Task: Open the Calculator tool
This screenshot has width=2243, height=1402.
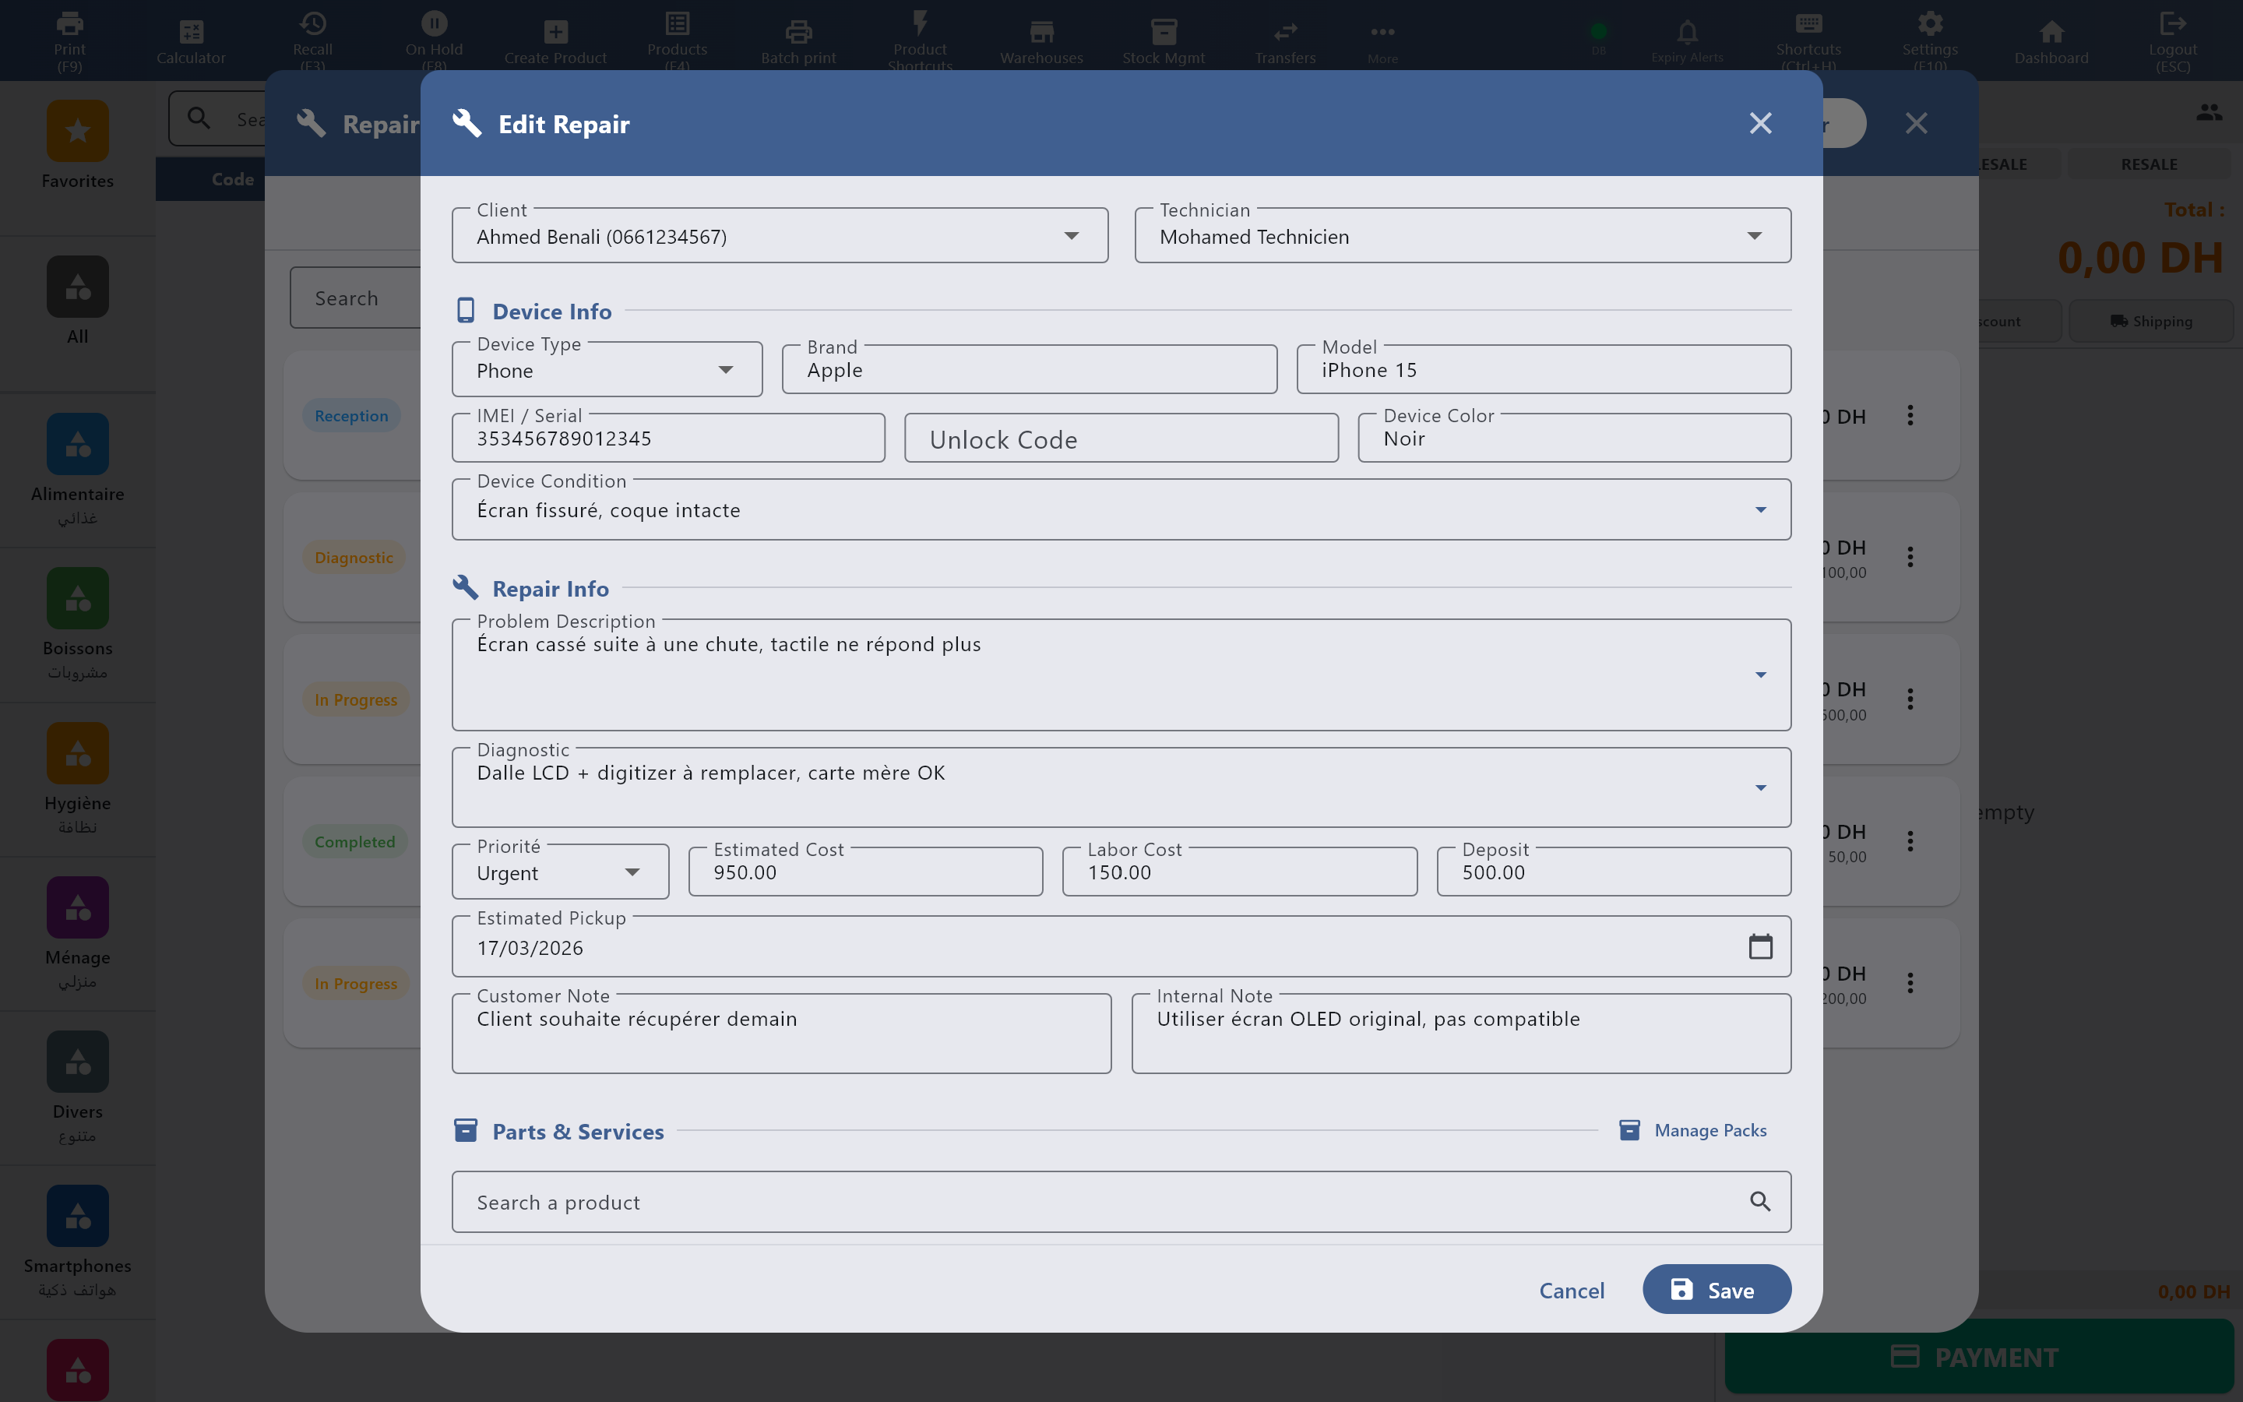Action: tap(190, 39)
